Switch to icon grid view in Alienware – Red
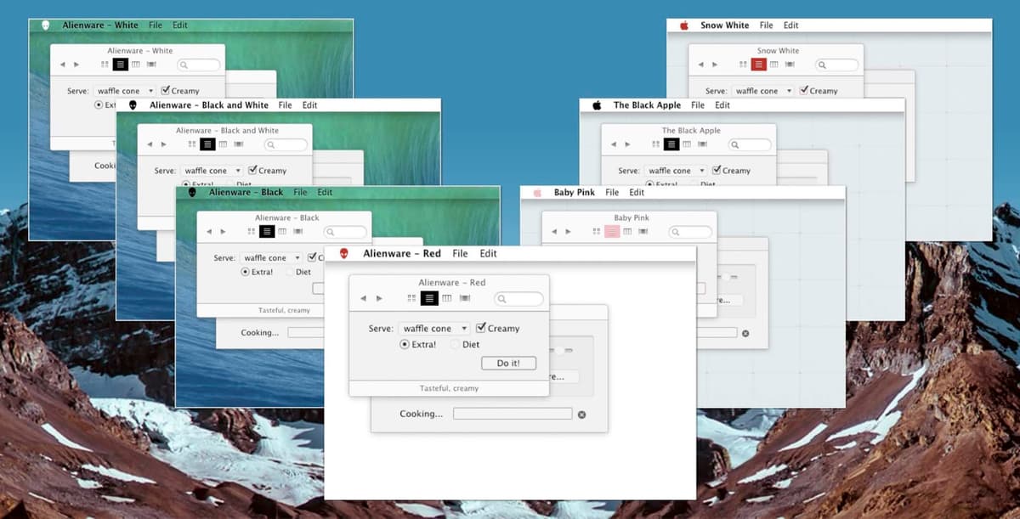Image resolution: width=1020 pixels, height=519 pixels. click(412, 298)
